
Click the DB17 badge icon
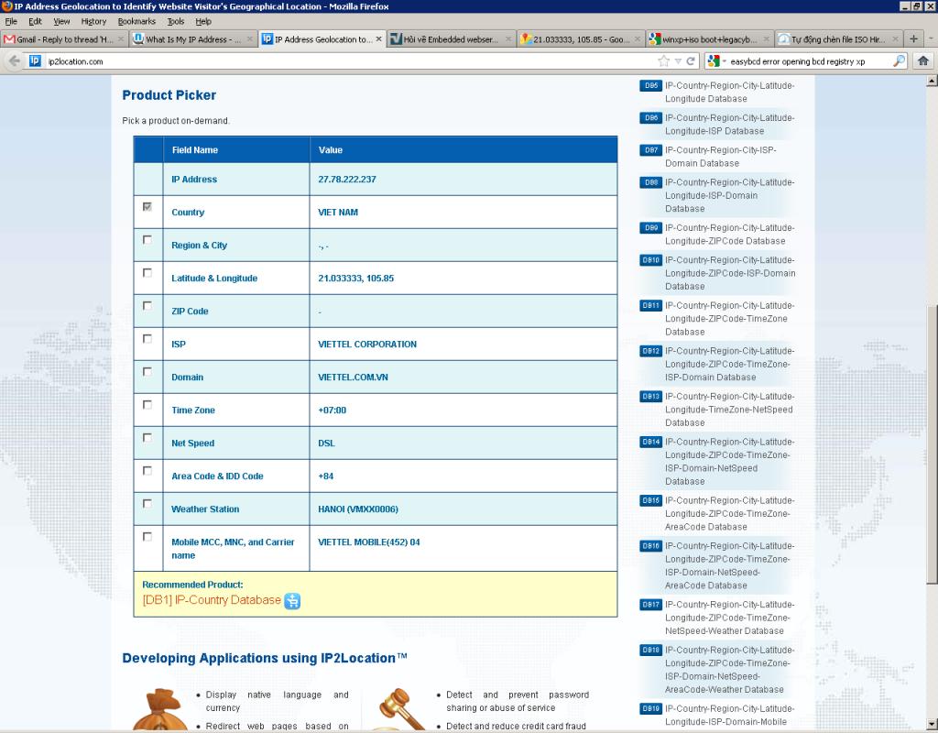(x=650, y=605)
